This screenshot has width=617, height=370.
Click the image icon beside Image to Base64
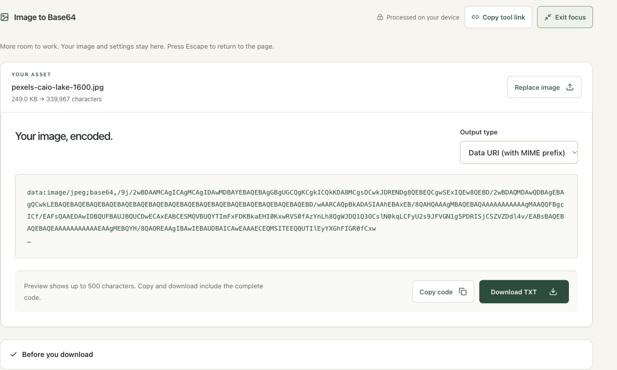(x=5, y=17)
